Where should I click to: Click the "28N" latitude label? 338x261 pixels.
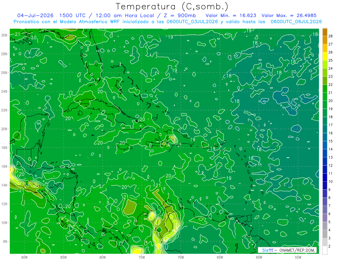point(4,54)
